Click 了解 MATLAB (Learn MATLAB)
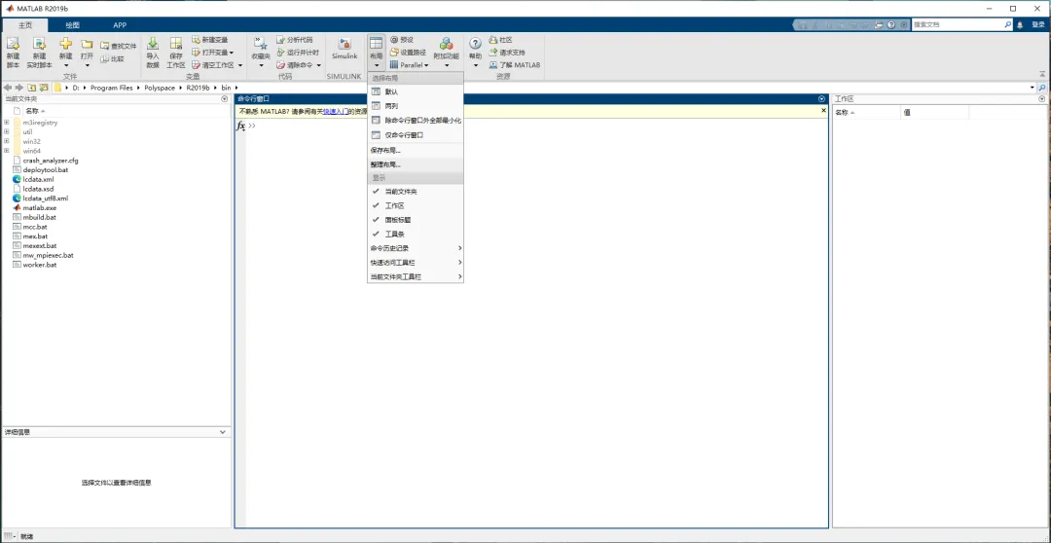 tap(514, 65)
